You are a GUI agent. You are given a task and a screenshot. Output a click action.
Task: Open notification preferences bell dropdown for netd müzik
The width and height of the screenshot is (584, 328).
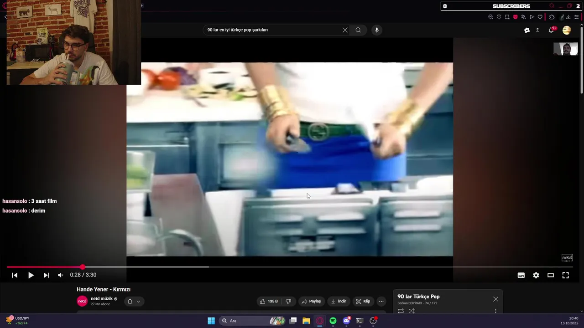click(x=134, y=302)
